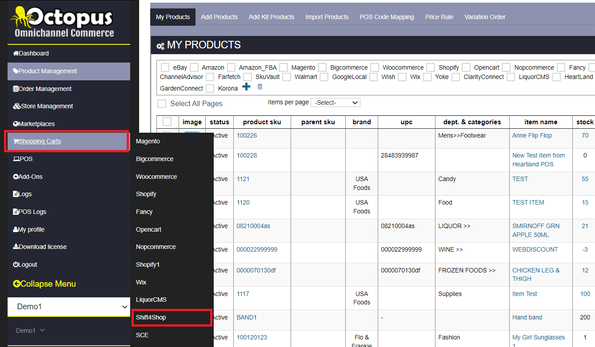595x347 pixels.
Task: Enable the SkuVault channel checkbox
Action: (248, 77)
